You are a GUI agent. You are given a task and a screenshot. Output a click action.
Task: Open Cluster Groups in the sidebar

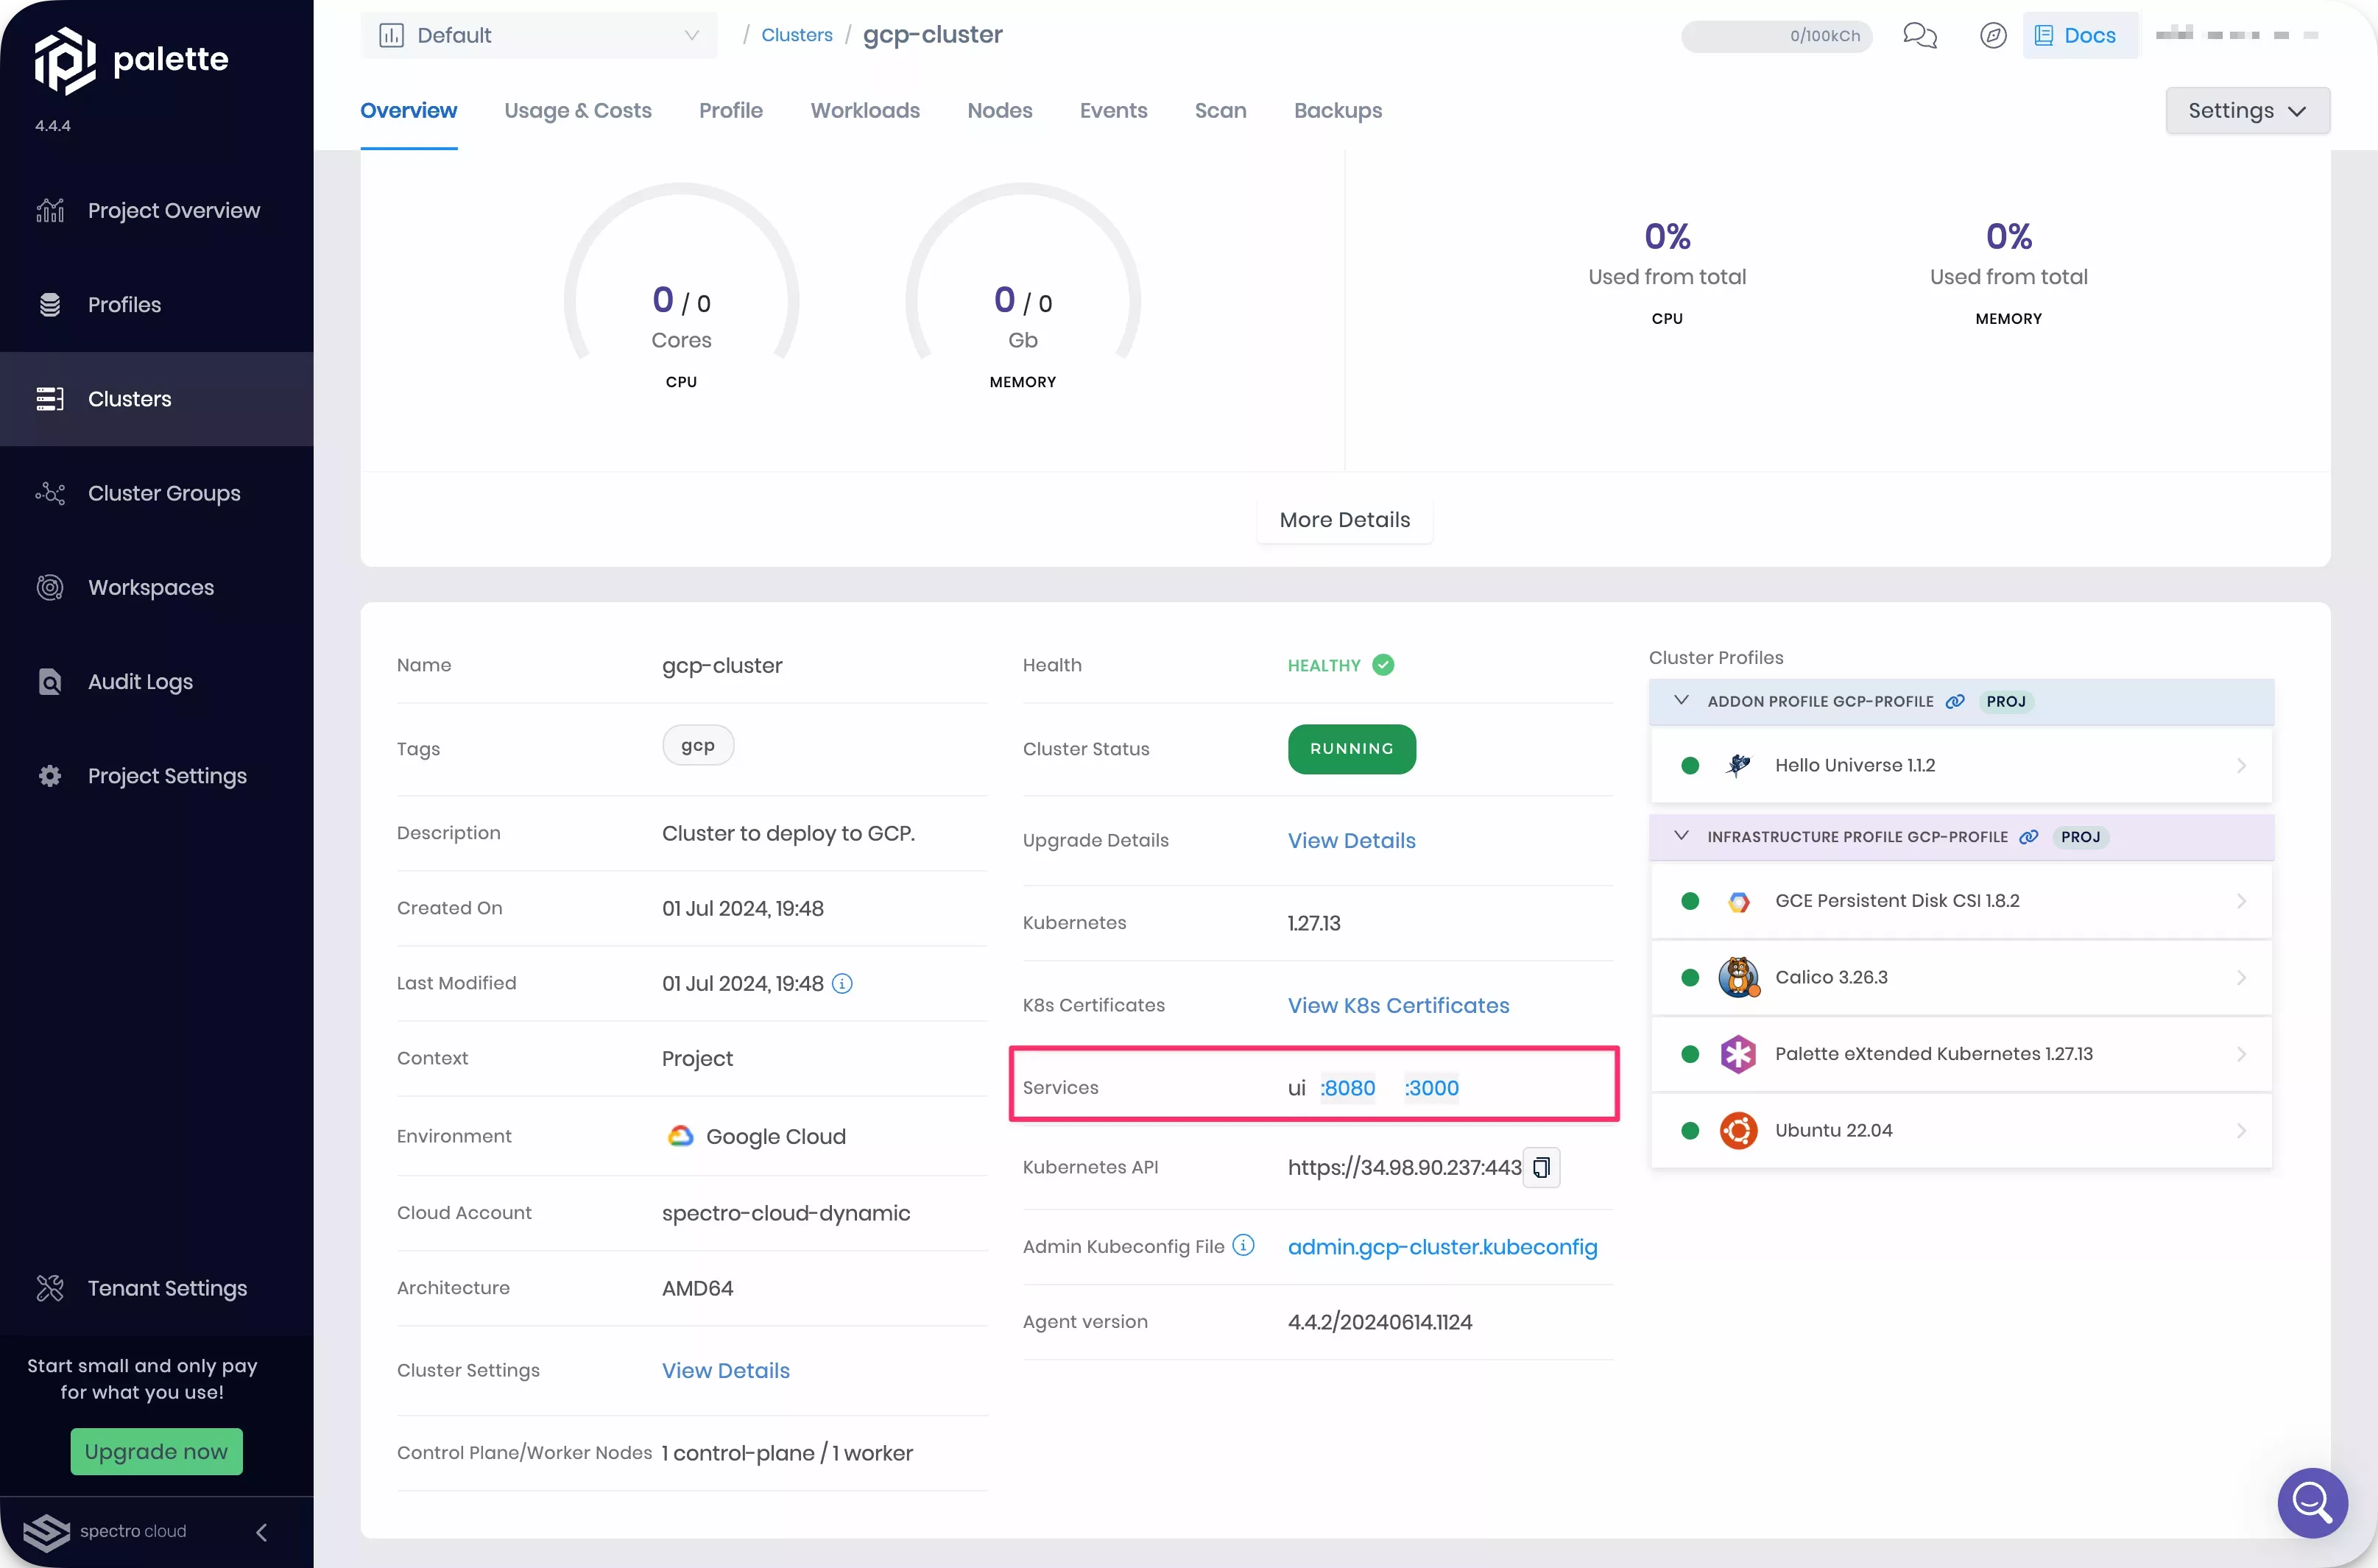click(x=157, y=493)
